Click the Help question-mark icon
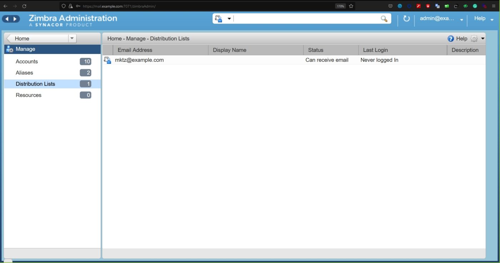Screen dimensions: 500x263 click(x=450, y=39)
